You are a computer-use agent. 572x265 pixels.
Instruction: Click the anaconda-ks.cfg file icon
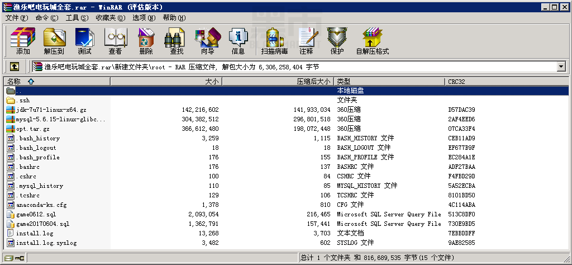11,205
